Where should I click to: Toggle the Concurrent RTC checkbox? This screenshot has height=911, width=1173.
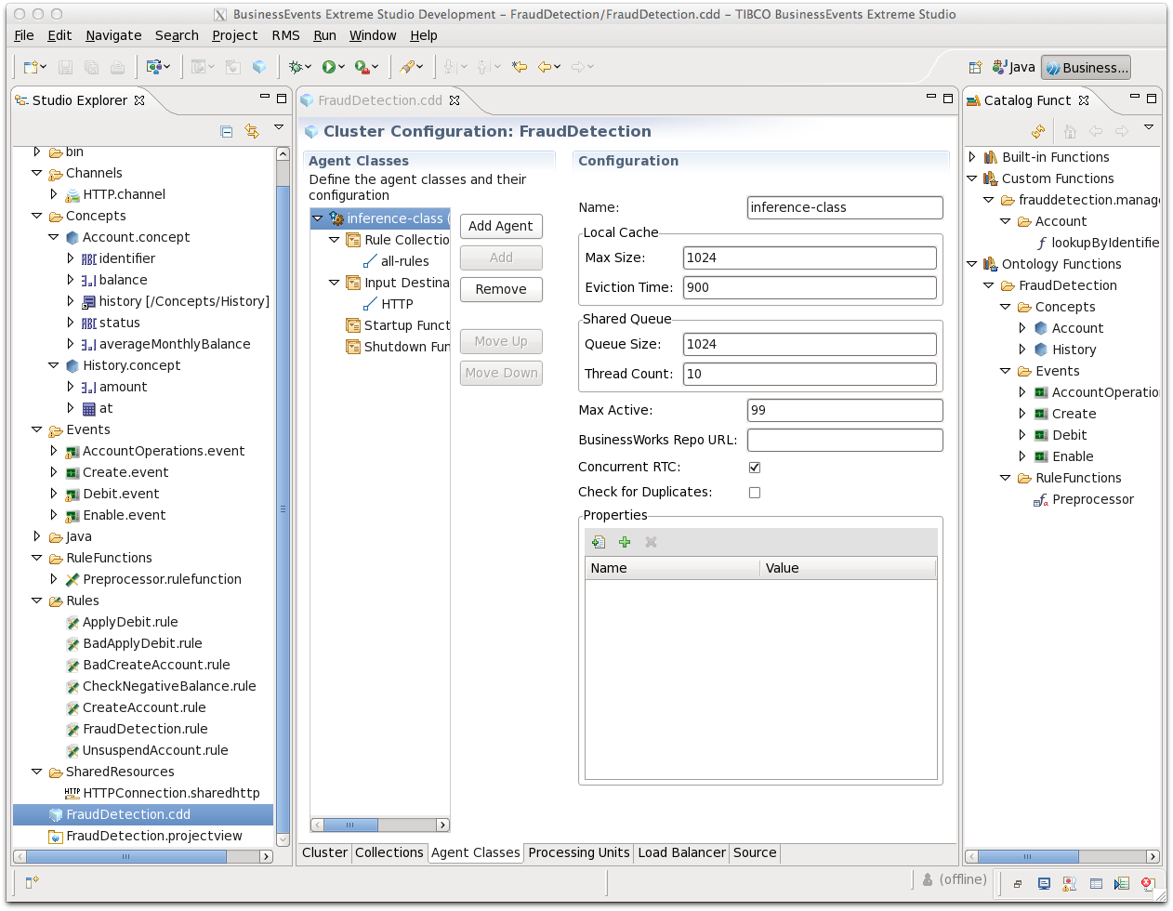(x=755, y=468)
